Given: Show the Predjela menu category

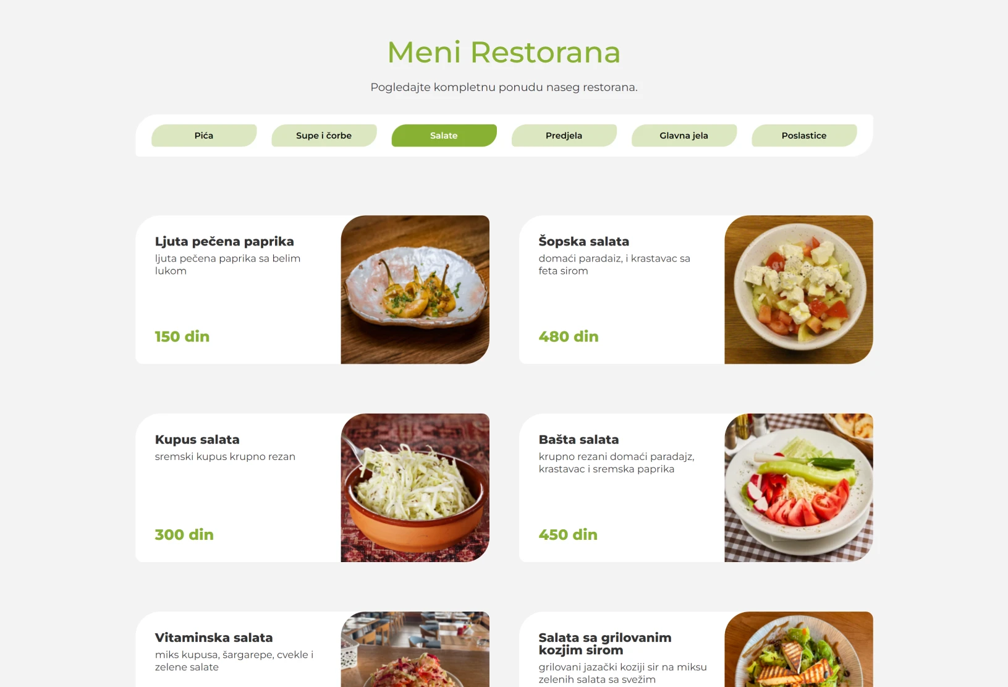Looking at the screenshot, I should pyautogui.click(x=564, y=135).
